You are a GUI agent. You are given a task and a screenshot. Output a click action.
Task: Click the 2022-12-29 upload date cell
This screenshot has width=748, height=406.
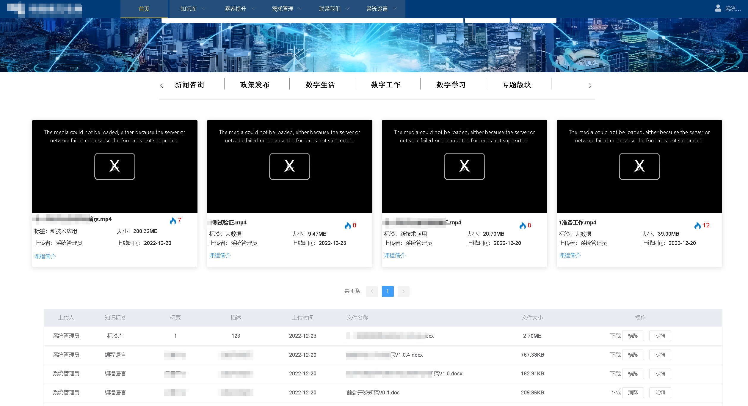coord(303,336)
